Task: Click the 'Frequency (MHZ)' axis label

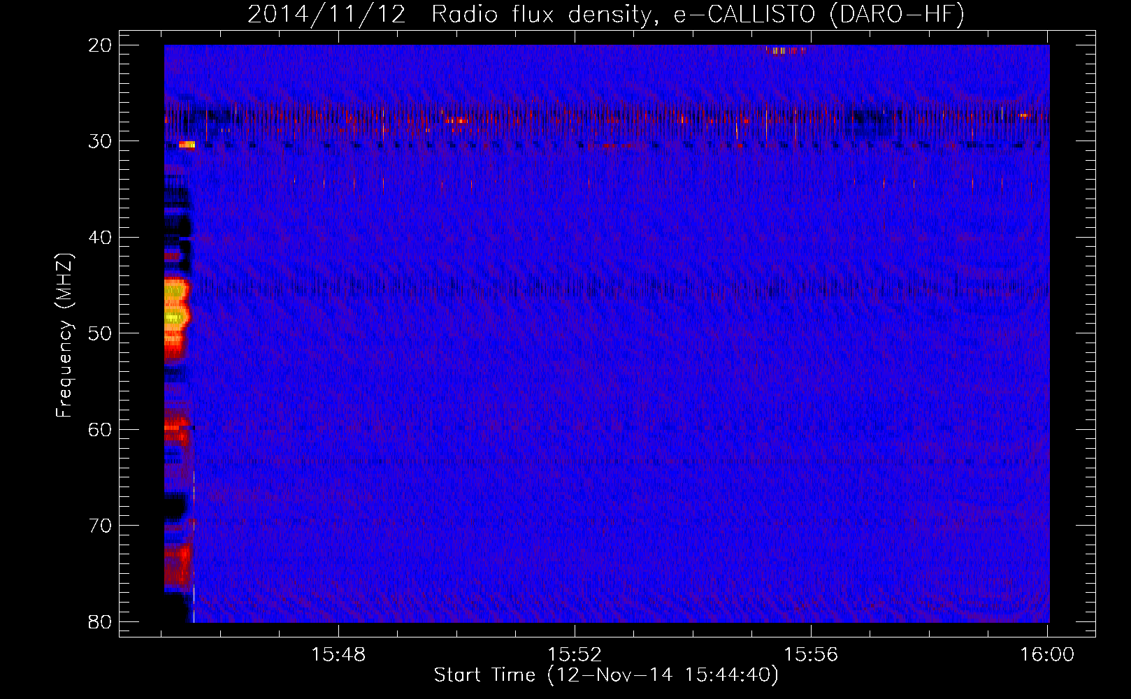Action: click(x=64, y=336)
